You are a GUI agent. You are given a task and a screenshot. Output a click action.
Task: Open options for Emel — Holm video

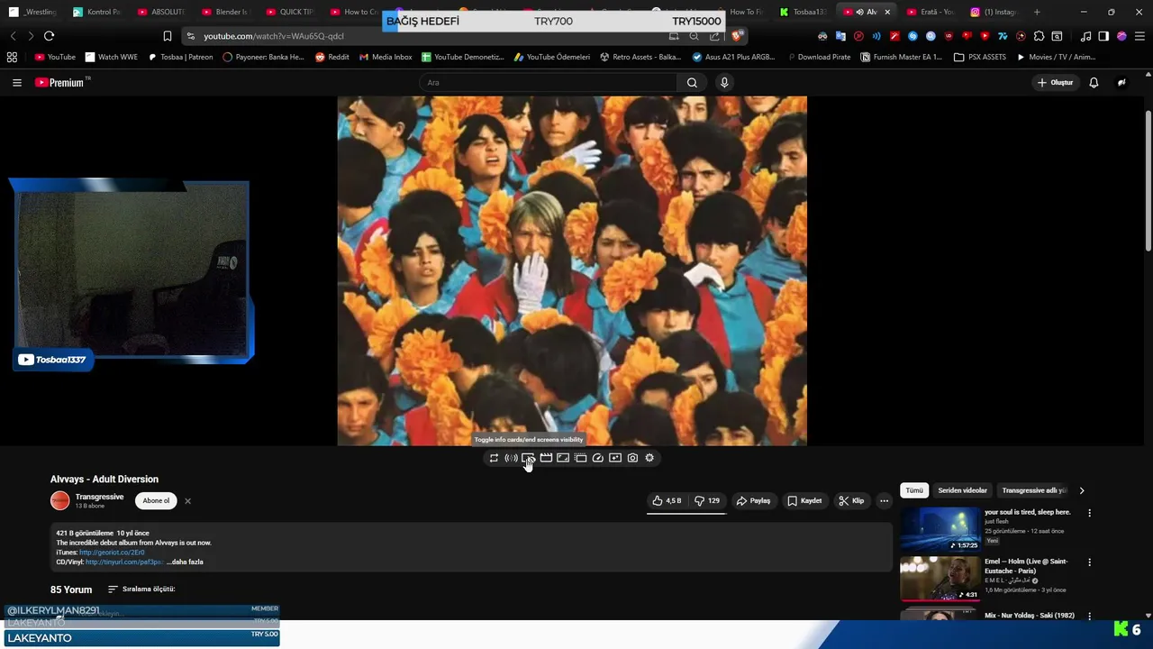coord(1089,562)
